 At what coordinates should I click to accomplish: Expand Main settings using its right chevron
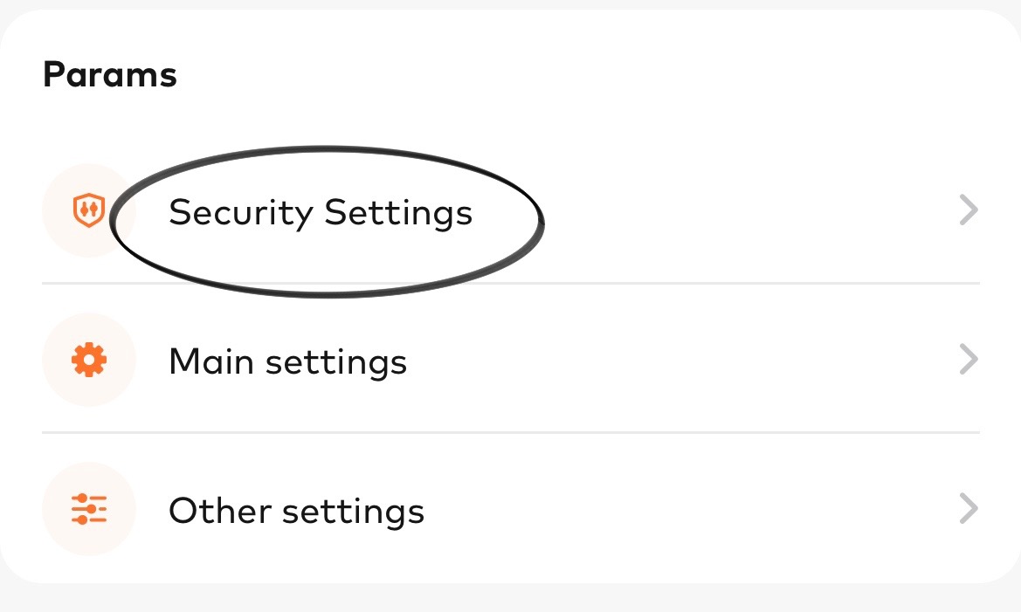coord(968,360)
